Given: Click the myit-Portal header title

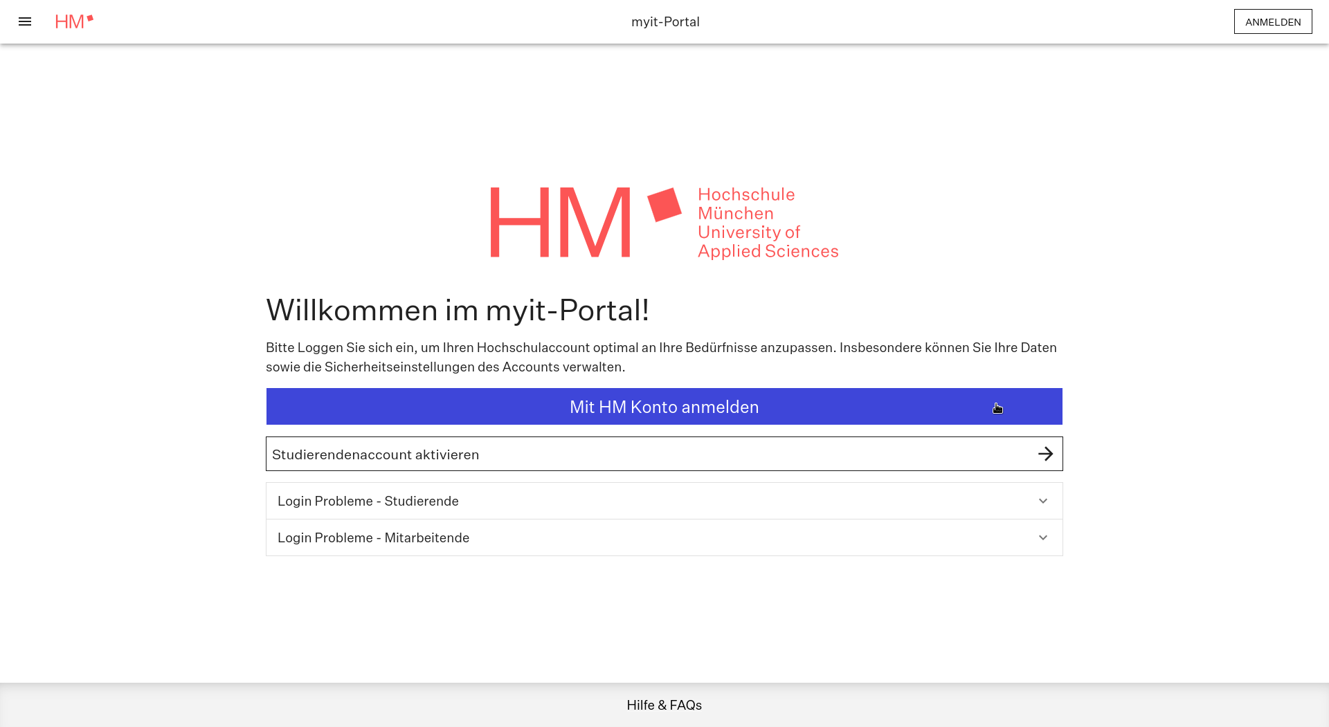Looking at the screenshot, I should pos(664,21).
